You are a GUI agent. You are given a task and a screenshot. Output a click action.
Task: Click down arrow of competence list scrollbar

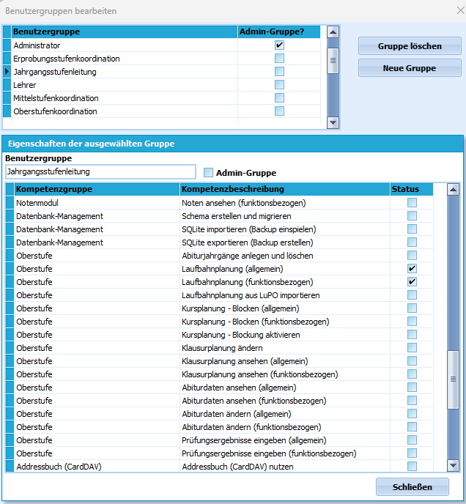tap(453, 465)
